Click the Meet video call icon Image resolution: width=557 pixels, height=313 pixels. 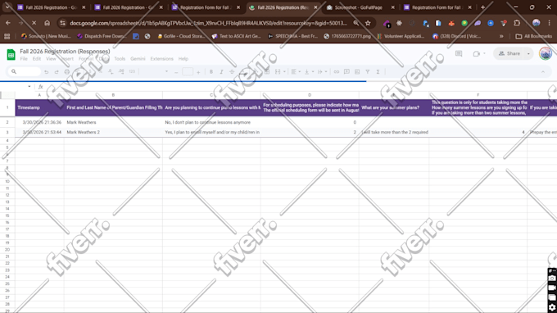pyautogui.click(x=477, y=53)
